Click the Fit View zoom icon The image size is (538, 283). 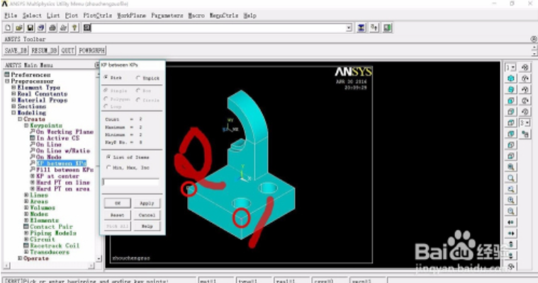tap(511, 167)
